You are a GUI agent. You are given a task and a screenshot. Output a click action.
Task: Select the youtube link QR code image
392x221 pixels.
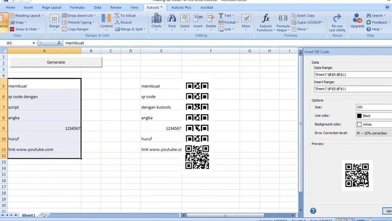tap(197, 157)
